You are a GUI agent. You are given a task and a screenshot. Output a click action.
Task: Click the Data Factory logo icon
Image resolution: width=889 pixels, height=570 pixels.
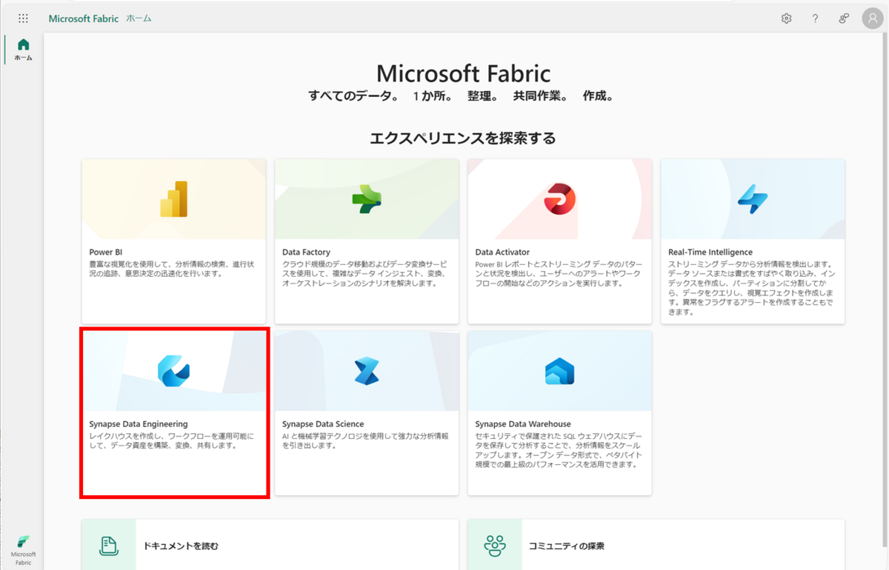click(367, 199)
